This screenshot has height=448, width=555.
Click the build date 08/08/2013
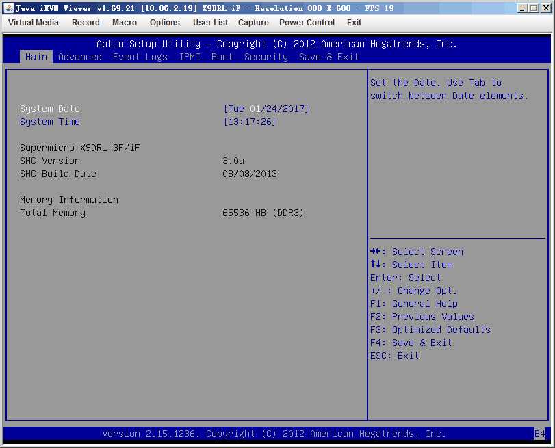click(x=250, y=174)
